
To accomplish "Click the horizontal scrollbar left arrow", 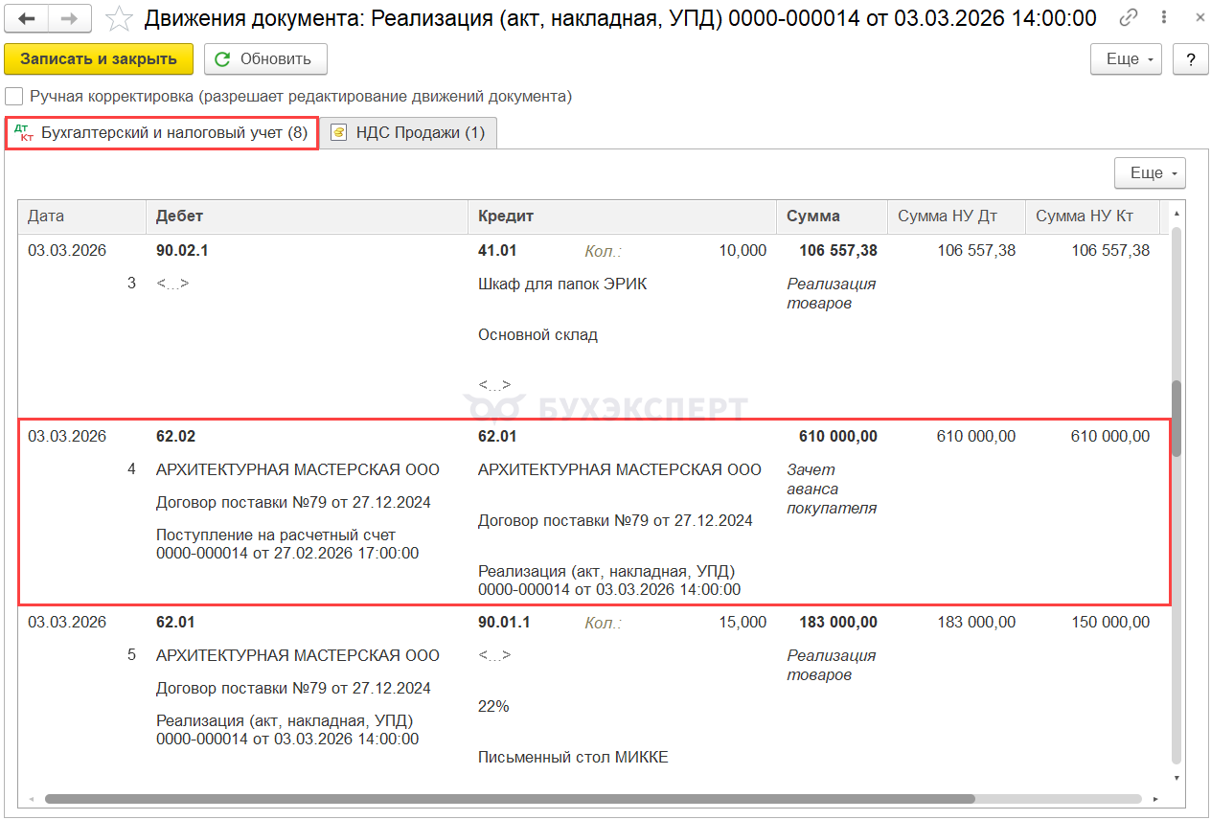I will [30, 798].
